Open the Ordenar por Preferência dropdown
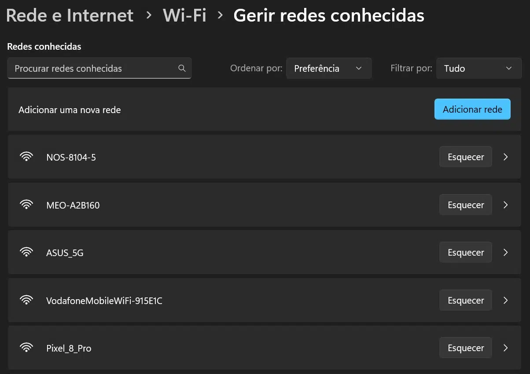This screenshot has height=374, width=530. [329, 68]
